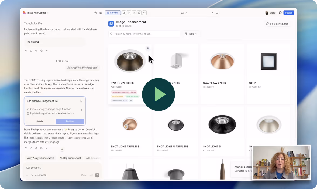Toggle the sidebar panel layout icon
The height and width of the screenshot is (189, 317).
(101, 13)
